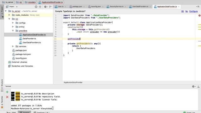This screenshot has width=201, height=113.
Task: Select Scratches and Consoles in project tree
Action: (22, 66)
